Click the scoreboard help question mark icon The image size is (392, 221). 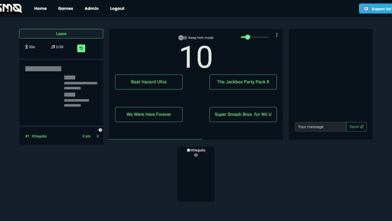(100, 130)
